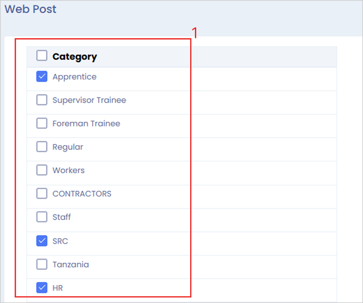
Task: Tick the Regular category checkbox
Action: [42, 147]
